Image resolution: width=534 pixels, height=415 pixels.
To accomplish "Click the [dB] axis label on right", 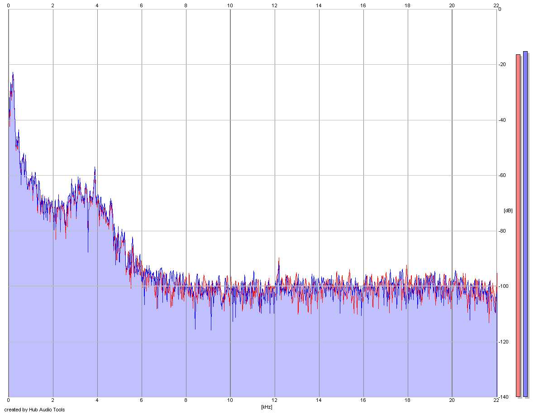I will pyautogui.click(x=508, y=211).
